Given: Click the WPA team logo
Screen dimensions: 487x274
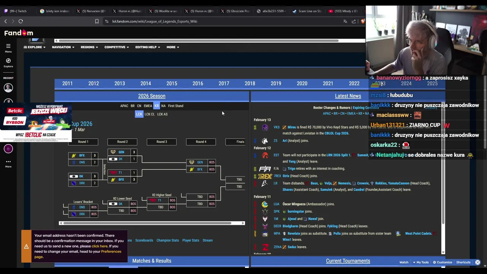Looking at the screenshot, I should 265,234.
